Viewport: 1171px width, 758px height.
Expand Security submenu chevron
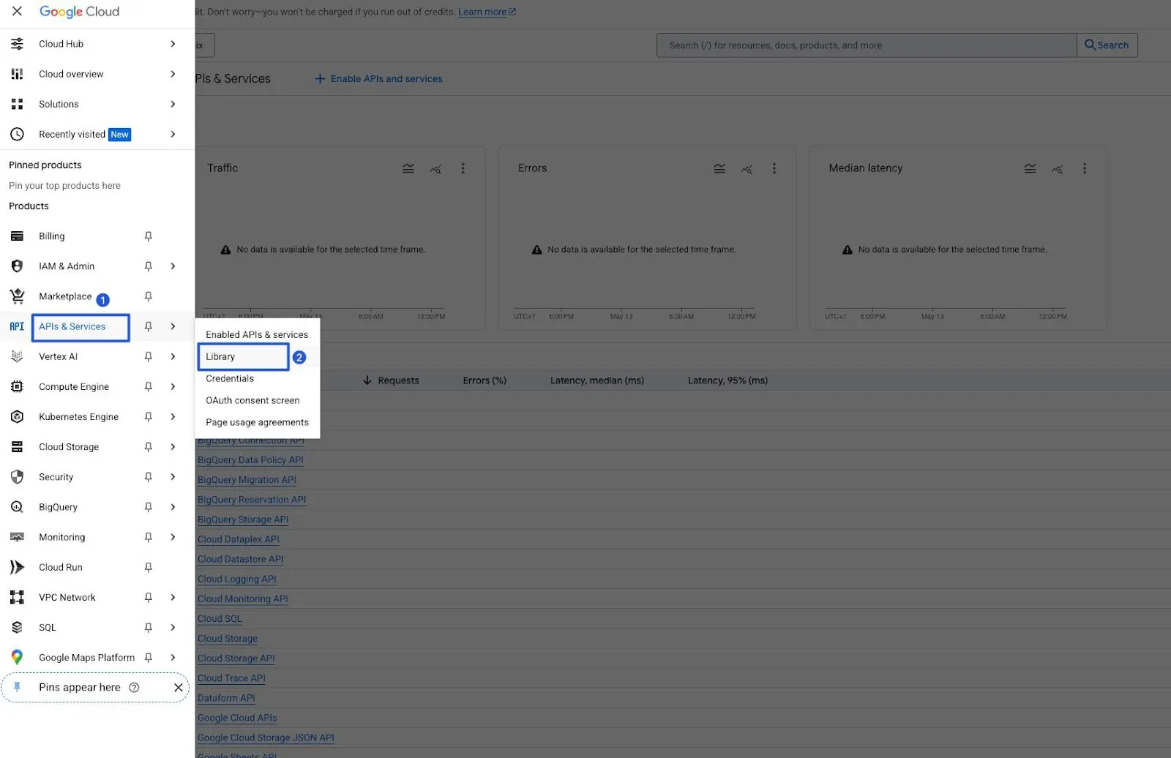coord(173,477)
